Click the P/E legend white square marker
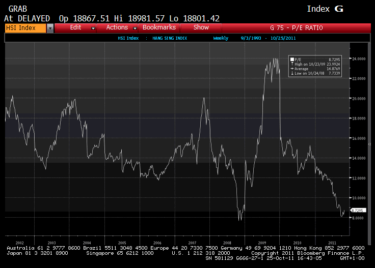375x268 pixels. click(292, 59)
